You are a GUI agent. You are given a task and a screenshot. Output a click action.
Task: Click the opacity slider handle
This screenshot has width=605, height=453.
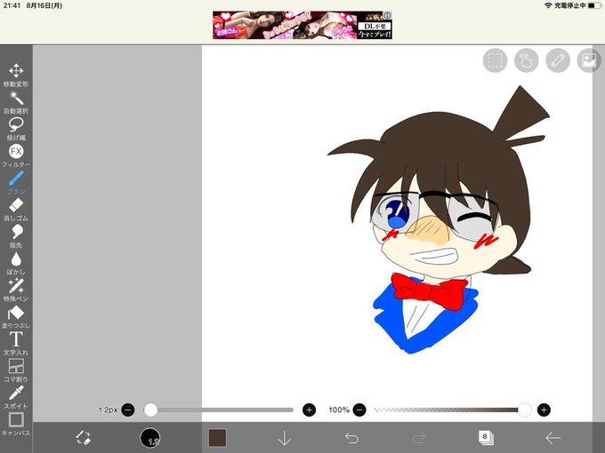[x=524, y=409]
